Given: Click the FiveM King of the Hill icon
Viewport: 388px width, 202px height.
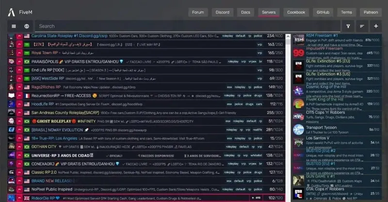Looking at the screenshot, I should (x=298, y=103).
